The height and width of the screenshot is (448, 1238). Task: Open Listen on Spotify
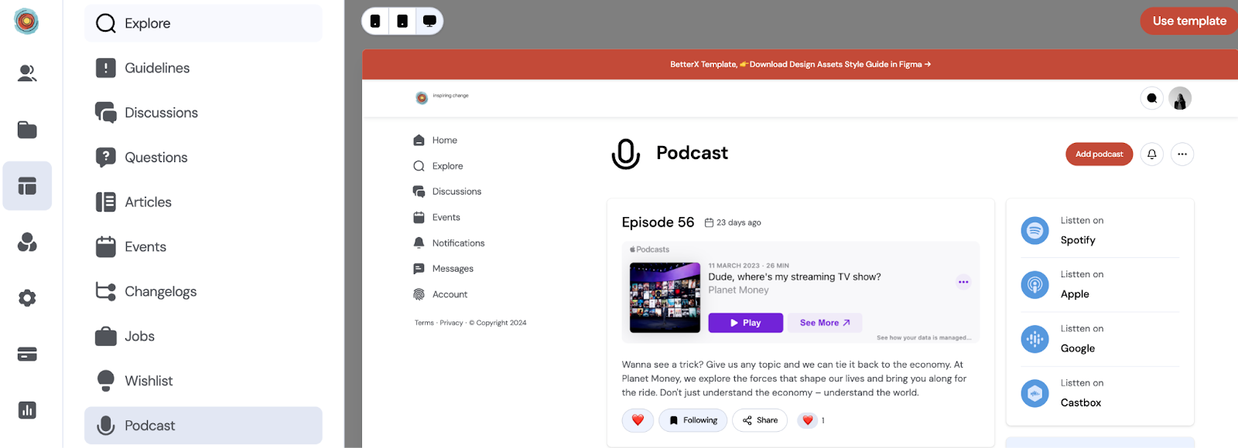pyautogui.click(x=1099, y=230)
